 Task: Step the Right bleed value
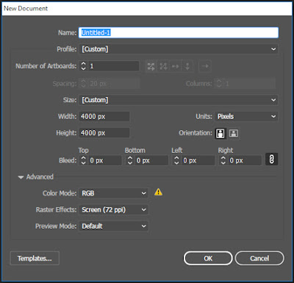tap(223, 160)
